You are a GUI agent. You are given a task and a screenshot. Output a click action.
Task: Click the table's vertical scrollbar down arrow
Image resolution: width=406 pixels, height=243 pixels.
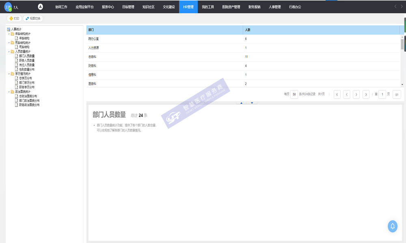[x=402, y=84]
